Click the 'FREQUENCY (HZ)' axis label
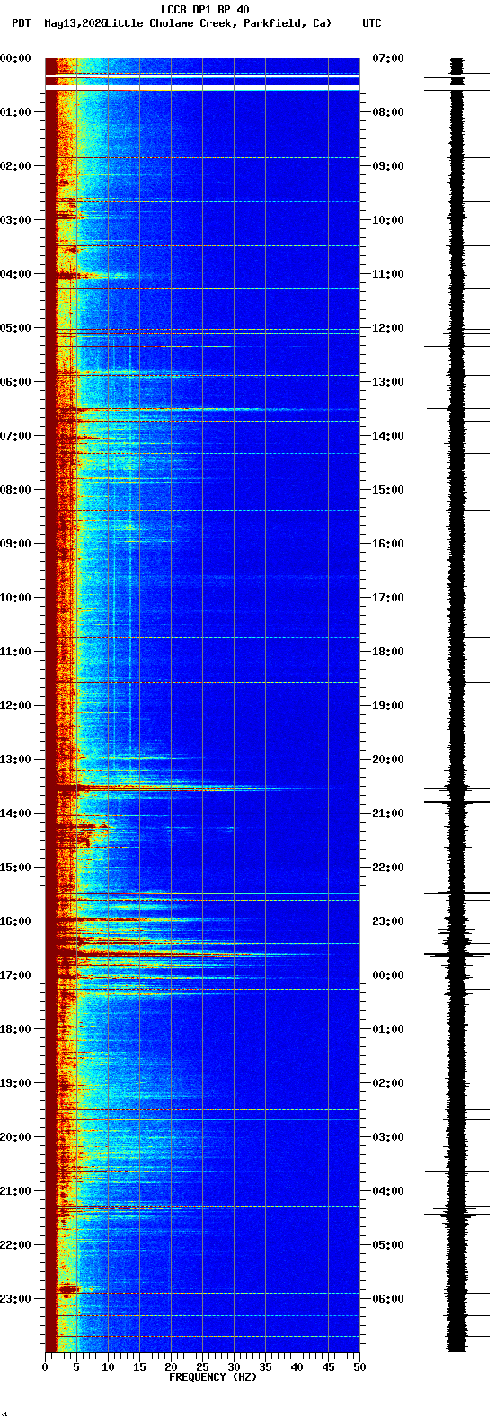 coord(212,1377)
